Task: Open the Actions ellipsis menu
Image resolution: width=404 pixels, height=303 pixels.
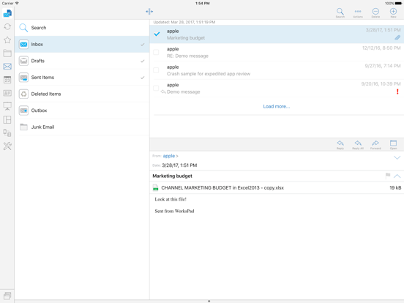Action: tap(358, 13)
